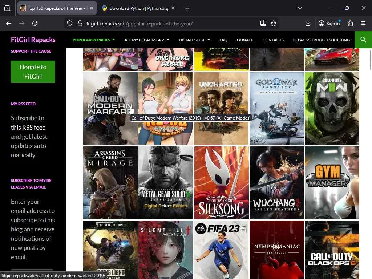
Task: Open the this RSS feed link
Action: tap(28, 128)
